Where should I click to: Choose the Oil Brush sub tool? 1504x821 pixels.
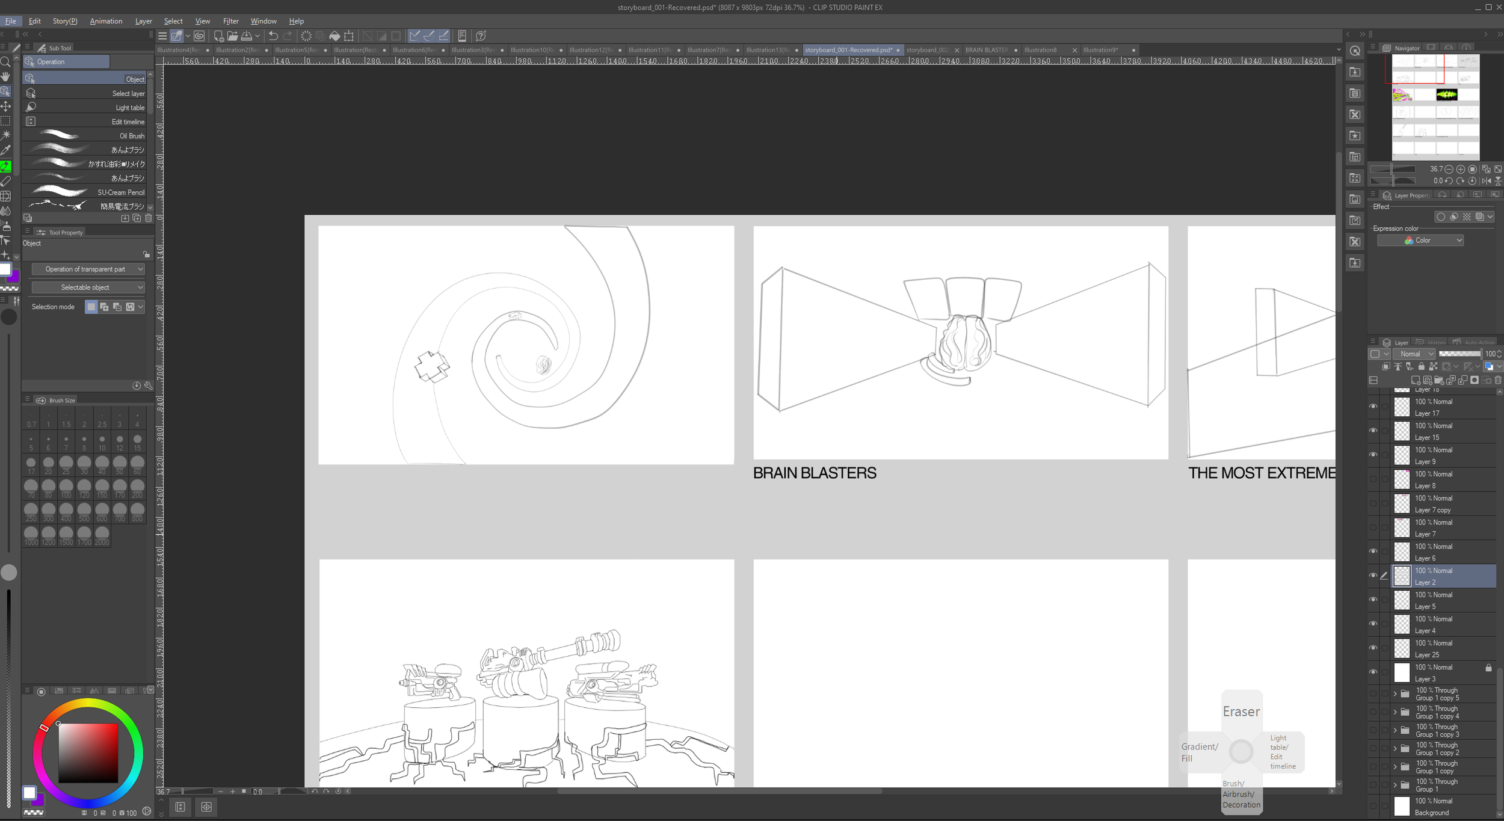(85, 136)
